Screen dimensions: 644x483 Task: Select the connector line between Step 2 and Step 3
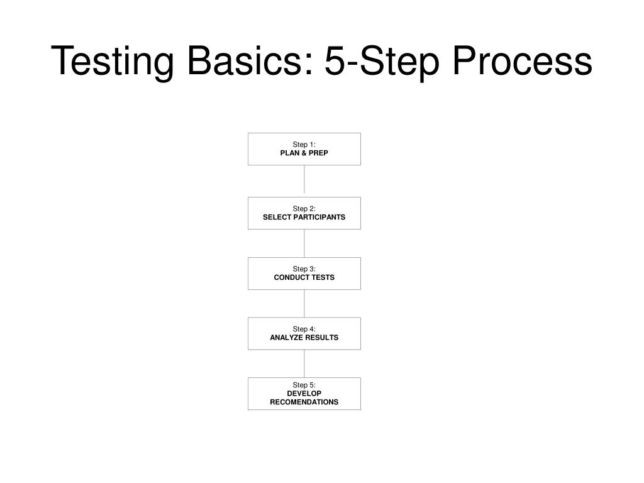coord(304,243)
